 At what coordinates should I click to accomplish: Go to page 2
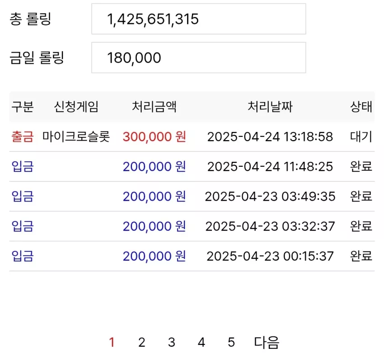click(141, 343)
